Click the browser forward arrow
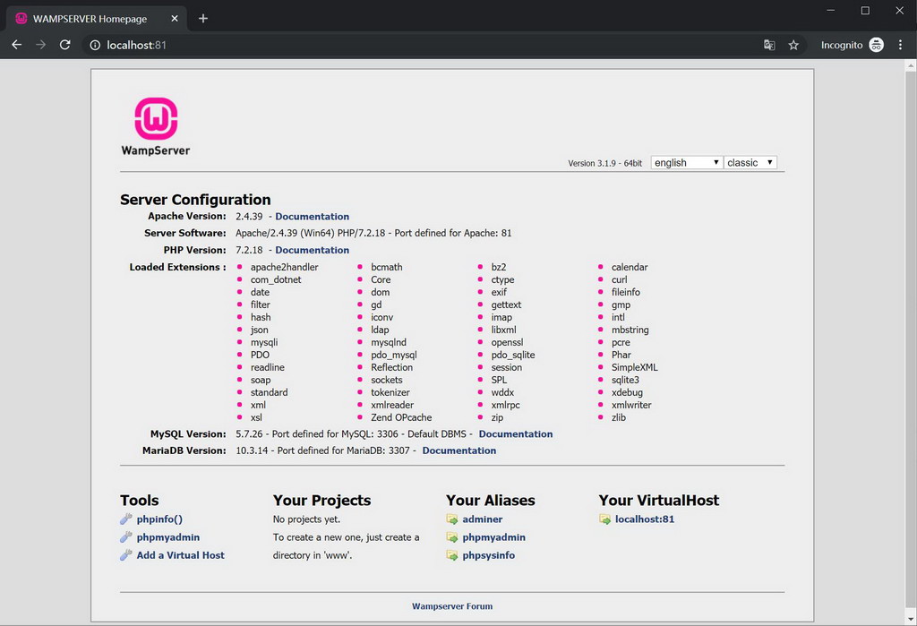Image resolution: width=917 pixels, height=626 pixels. [40, 45]
